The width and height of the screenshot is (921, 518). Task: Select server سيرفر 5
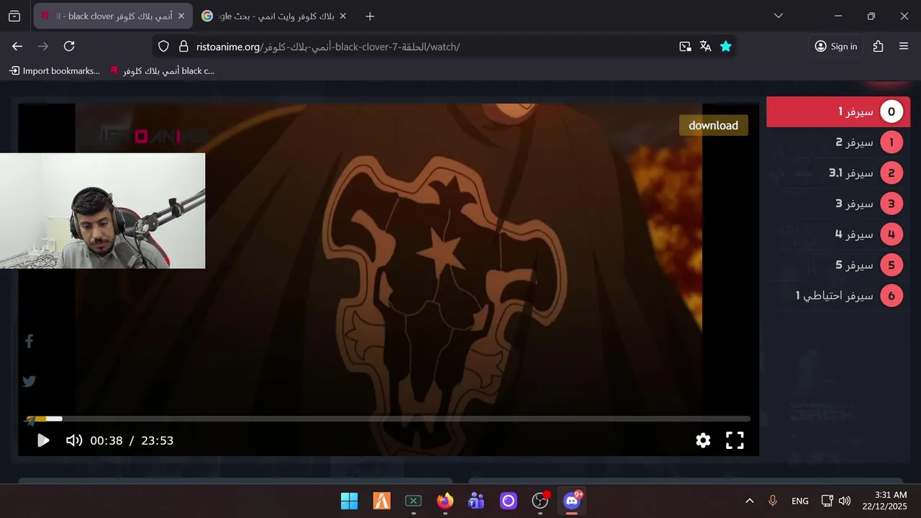[x=838, y=265]
